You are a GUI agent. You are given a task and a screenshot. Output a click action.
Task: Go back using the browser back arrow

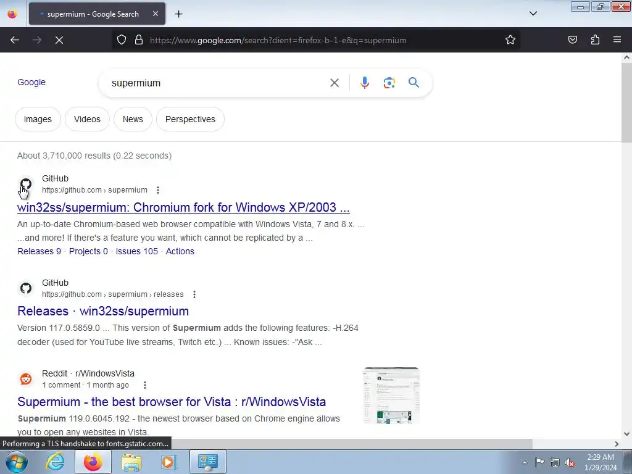15,40
